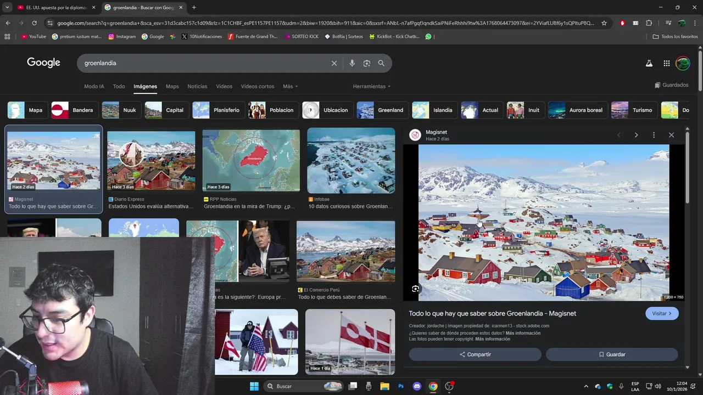The image size is (703, 395).
Task: Open the SORTEO KICK bookmark
Action: click(x=301, y=36)
